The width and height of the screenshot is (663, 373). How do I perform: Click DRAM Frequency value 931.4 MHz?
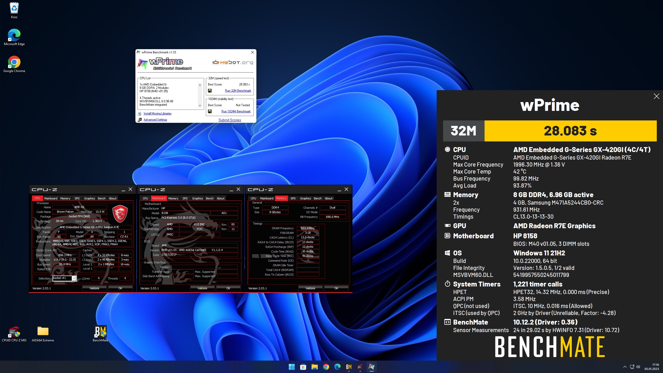tap(308, 228)
